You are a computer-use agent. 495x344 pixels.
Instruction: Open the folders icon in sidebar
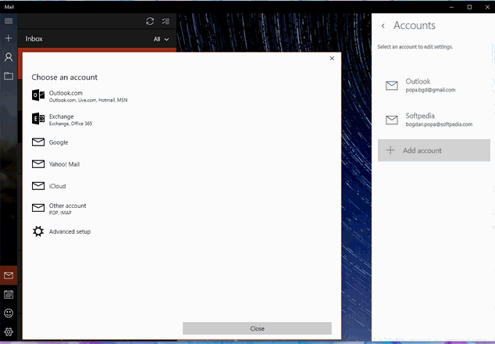[9, 76]
